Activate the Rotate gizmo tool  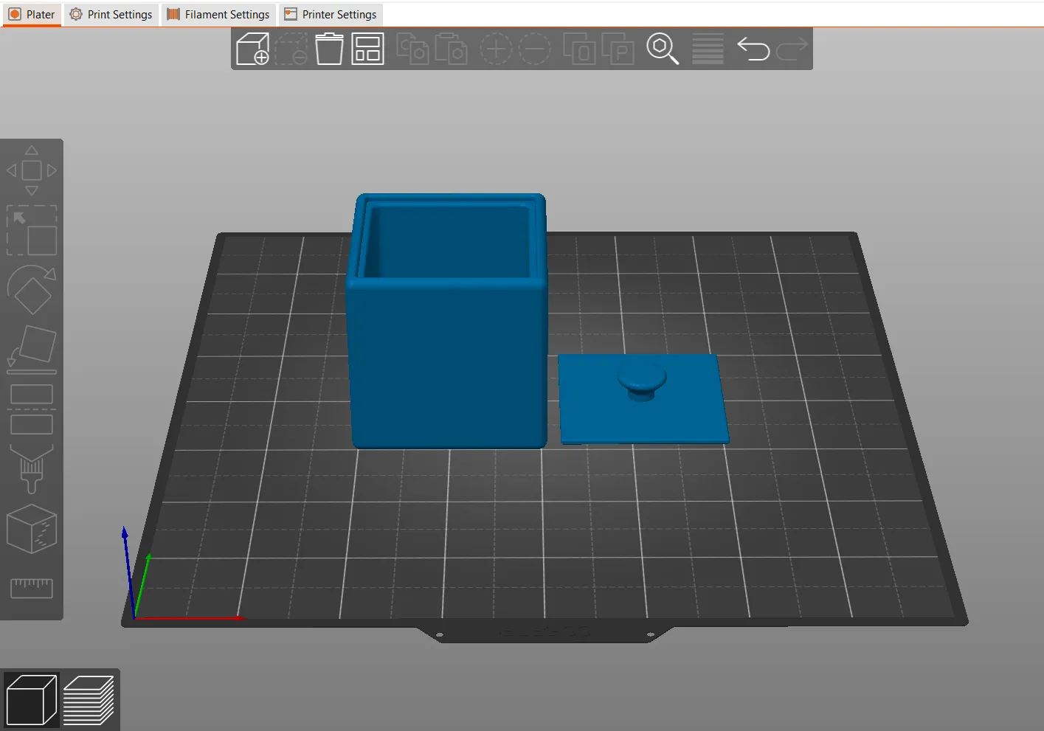coord(32,290)
